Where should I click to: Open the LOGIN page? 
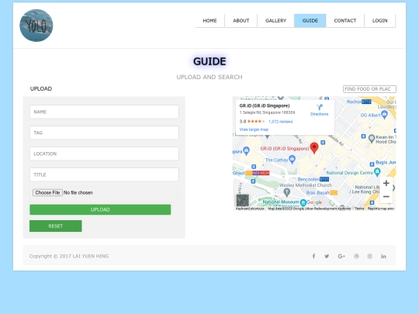tap(379, 21)
